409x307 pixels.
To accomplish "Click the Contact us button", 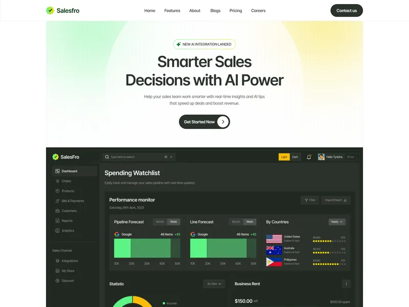I will (347, 10).
